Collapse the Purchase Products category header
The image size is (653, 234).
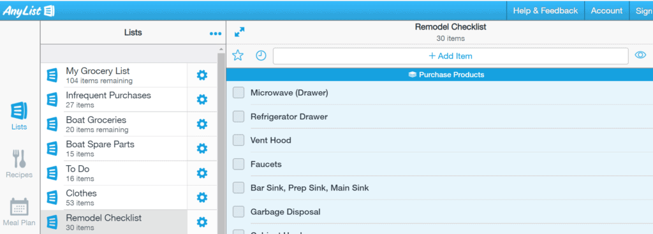tap(439, 75)
